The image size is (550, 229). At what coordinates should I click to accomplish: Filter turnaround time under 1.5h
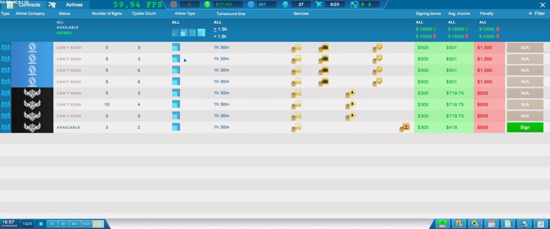click(220, 36)
